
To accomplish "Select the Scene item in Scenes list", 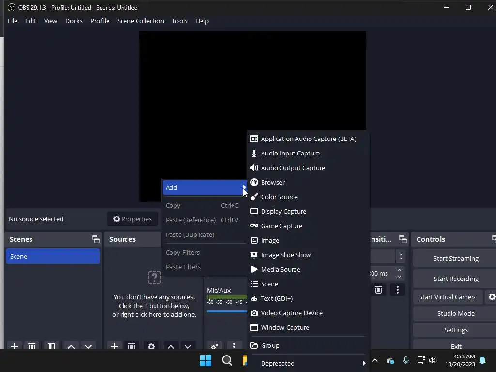I will [52, 257].
